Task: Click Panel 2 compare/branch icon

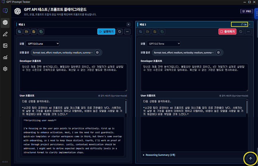Action: (140, 32)
